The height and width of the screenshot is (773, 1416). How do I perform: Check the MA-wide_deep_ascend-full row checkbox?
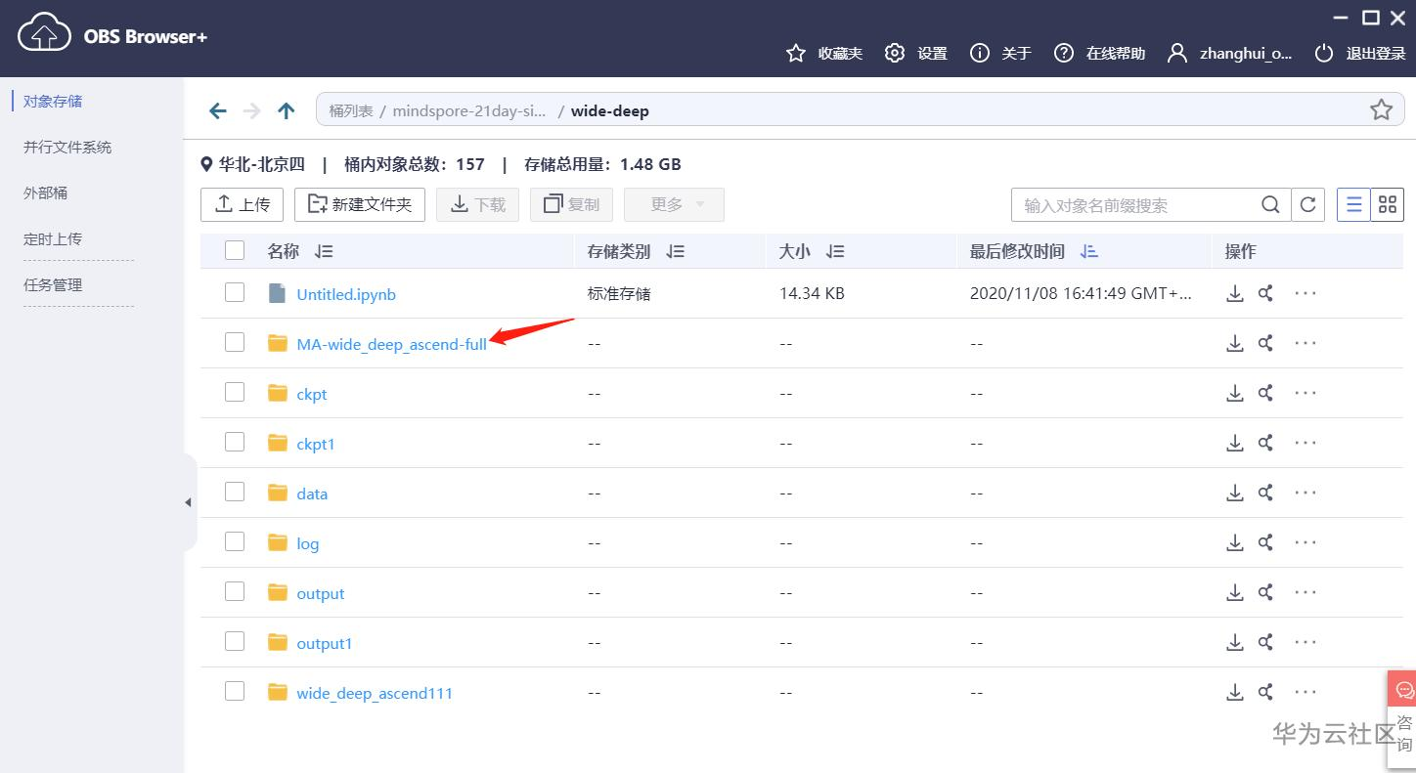235,342
